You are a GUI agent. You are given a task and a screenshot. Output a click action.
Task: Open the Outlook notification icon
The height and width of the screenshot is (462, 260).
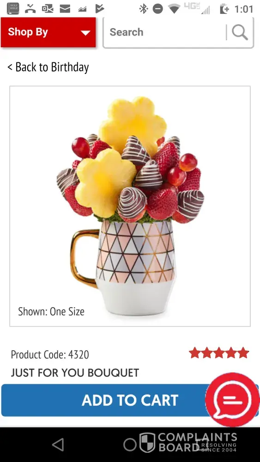click(x=48, y=9)
